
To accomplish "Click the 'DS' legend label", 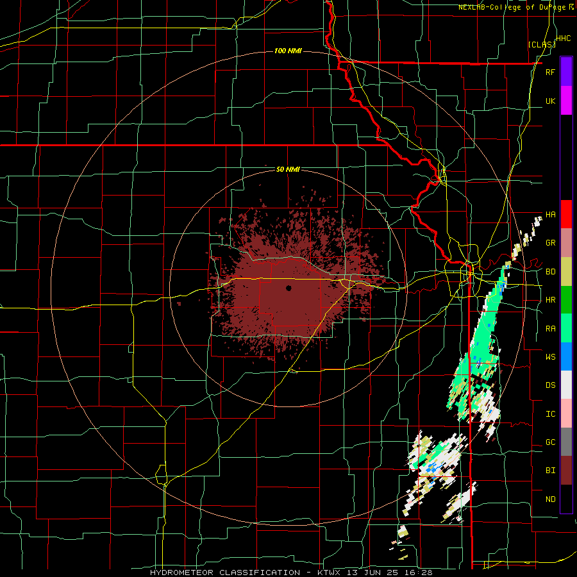I will point(550,385).
